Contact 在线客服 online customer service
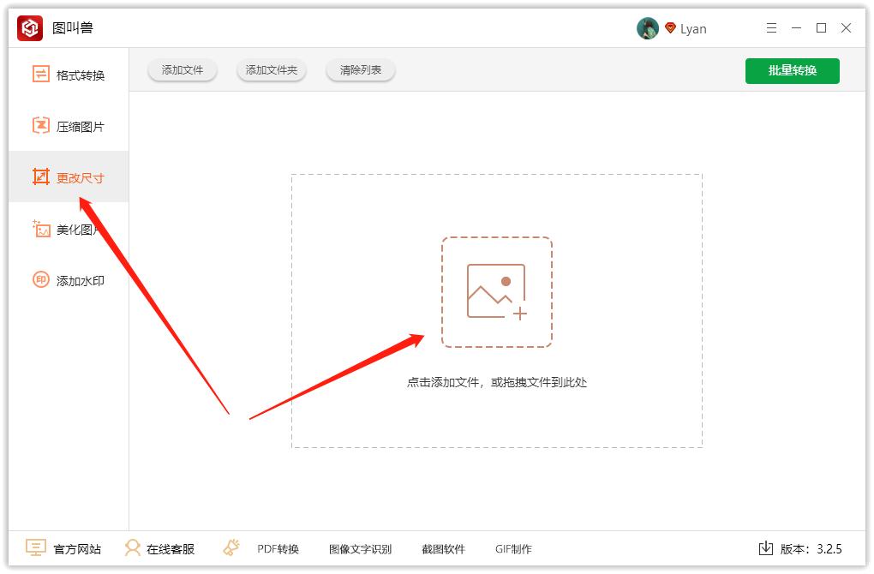 pyautogui.click(x=159, y=549)
